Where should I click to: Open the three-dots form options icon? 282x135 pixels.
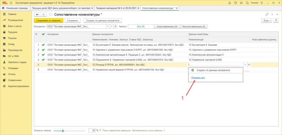point(272,14)
